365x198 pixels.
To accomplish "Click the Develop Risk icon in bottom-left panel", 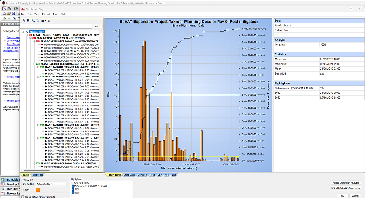I will (x=3, y=184).
